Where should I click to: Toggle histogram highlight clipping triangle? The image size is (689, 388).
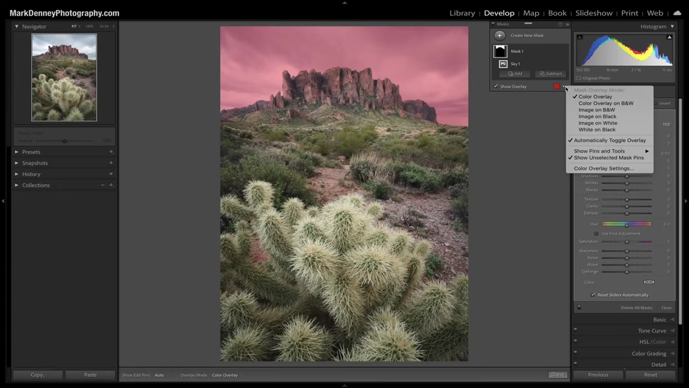pyautogui.click(x=669, y=37)
